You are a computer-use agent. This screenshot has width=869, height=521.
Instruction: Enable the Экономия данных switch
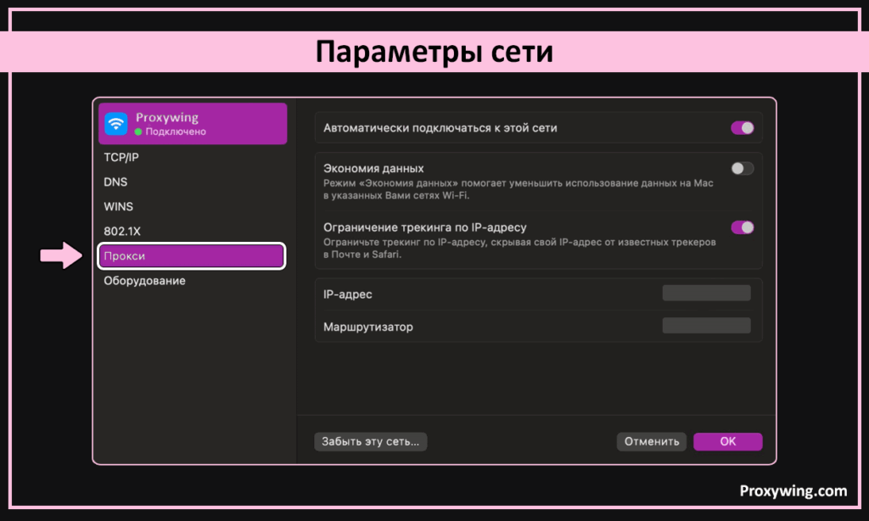(x=742, y=169)
